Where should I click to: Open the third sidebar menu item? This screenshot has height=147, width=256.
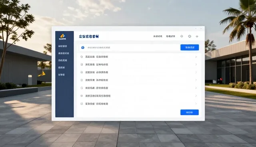[62, 60]
